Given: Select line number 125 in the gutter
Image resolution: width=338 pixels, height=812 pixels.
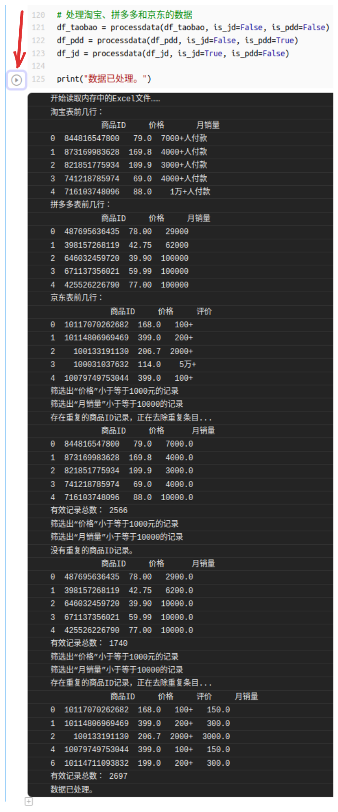Looking at the screenshot, I should pos(38,79).
